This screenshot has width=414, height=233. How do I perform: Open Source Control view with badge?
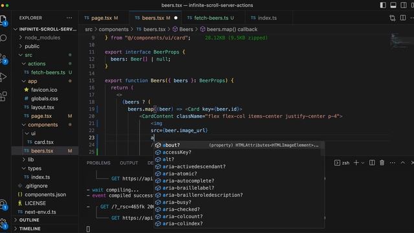coord(3,59)
